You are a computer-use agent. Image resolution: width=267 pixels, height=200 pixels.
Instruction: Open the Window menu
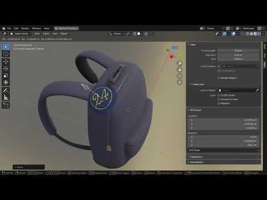coord(37,28)
